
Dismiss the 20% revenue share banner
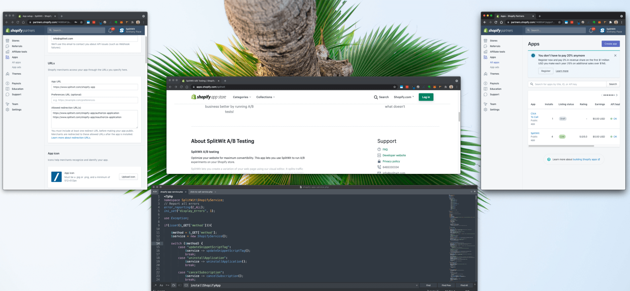[x=615, y=55]
